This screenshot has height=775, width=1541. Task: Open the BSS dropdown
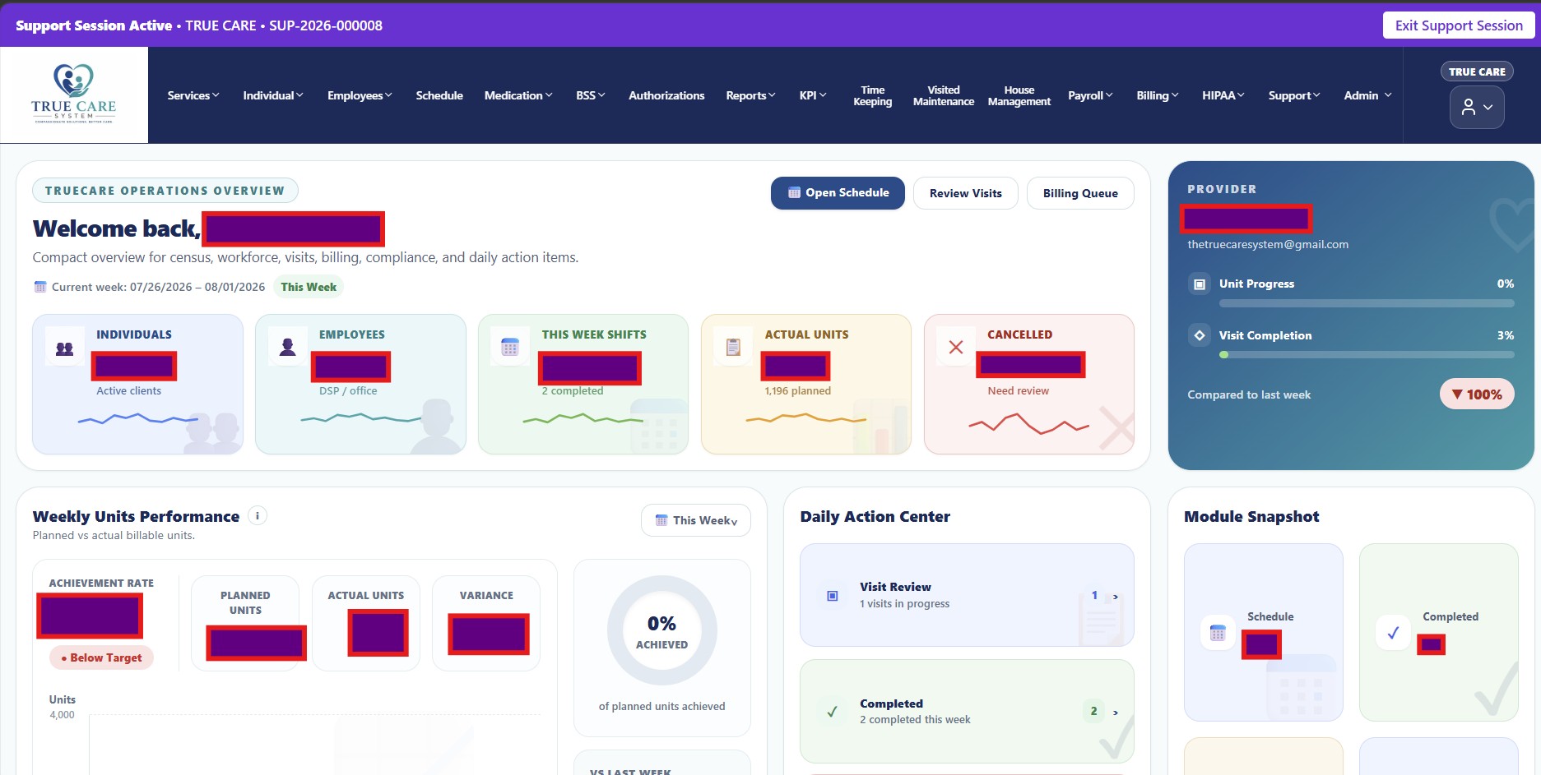point(591,95)
